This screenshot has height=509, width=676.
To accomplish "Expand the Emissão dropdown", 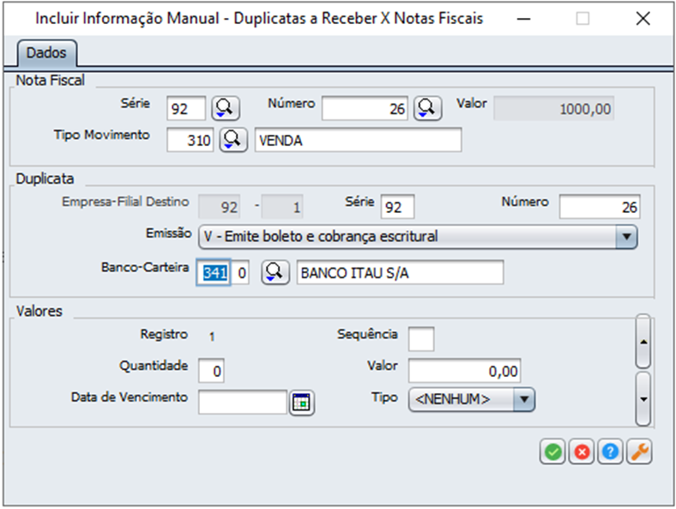I will 626,236.
